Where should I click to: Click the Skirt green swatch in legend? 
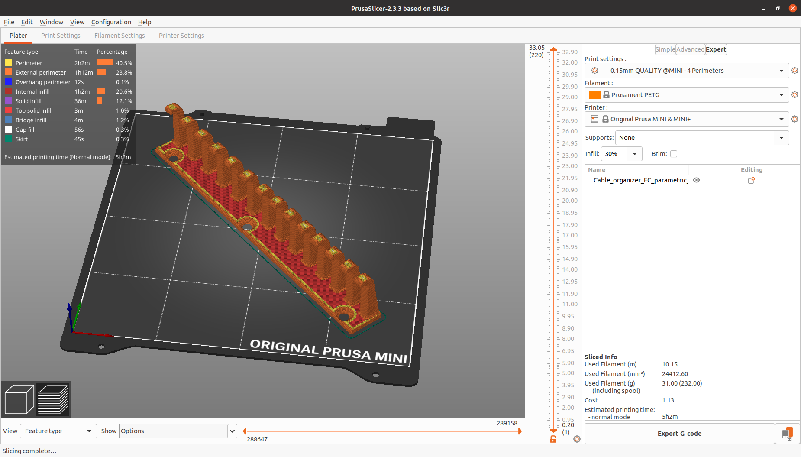coord(8,139)
